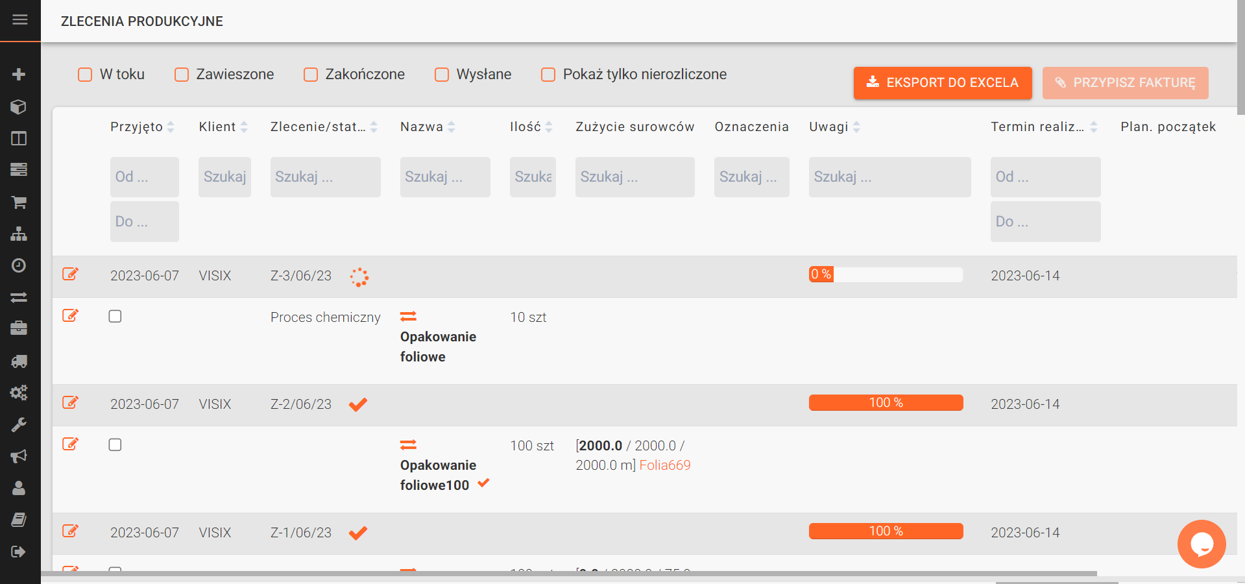The image size is (1245, 584).
Task: Check Pokaż tylko nierozliczone option
Action: 548,75
